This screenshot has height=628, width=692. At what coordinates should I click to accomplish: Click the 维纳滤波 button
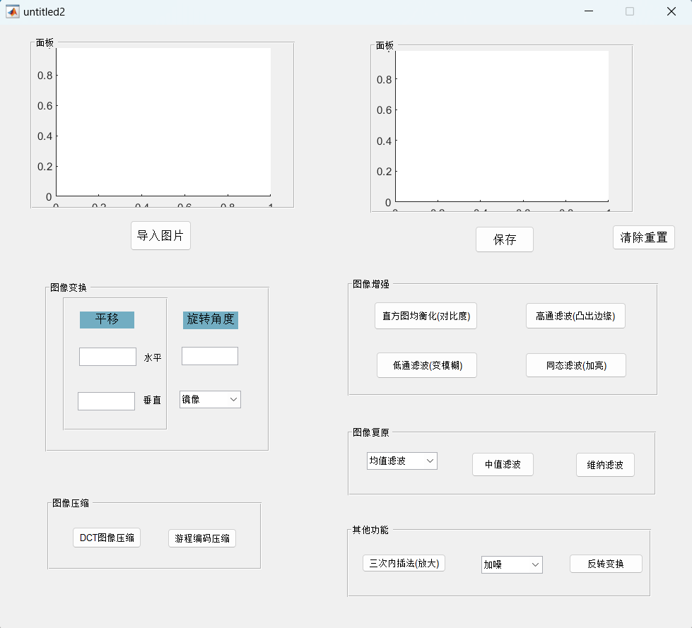pos(605,465)
